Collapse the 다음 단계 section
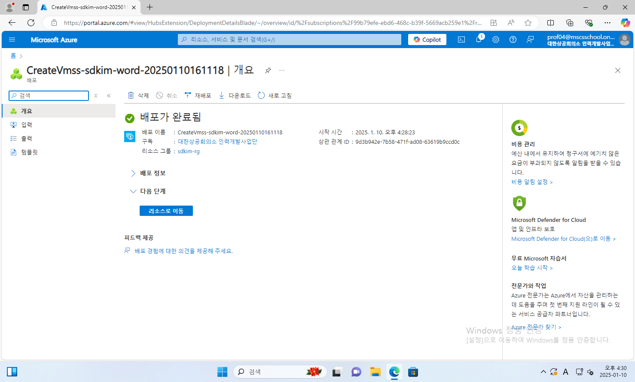The image size is (635, 382). click(148, 191)
